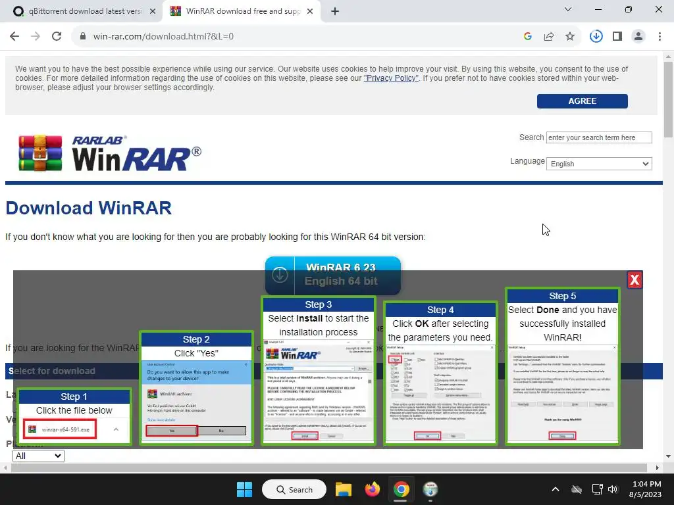
Task: Type in the site search field
Action: [599, 137]
